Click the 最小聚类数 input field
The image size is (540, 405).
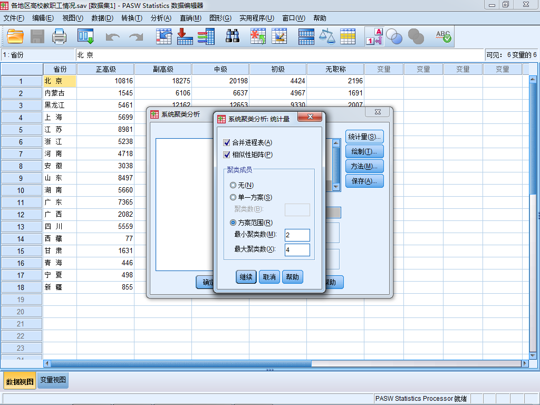point(297,235)
